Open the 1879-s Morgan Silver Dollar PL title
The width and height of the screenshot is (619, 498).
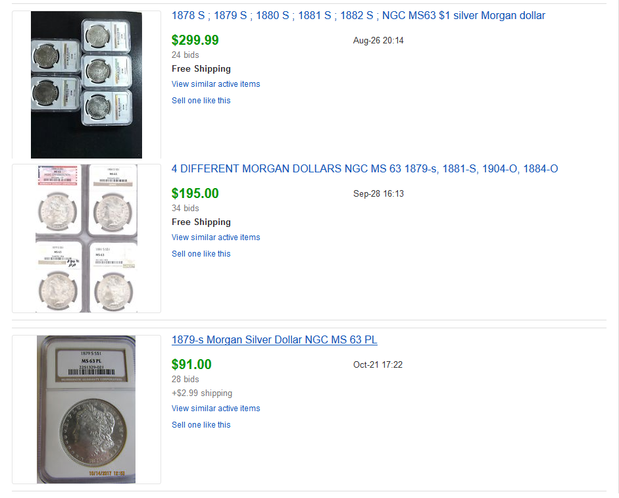(x=274, y=339)
